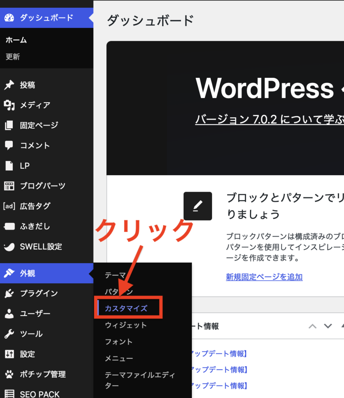
Task: Open the 広告タグ menu
Action: 47,206
